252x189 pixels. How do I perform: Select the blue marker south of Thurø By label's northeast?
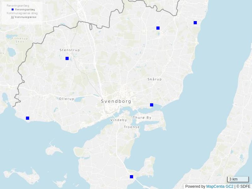152,105
